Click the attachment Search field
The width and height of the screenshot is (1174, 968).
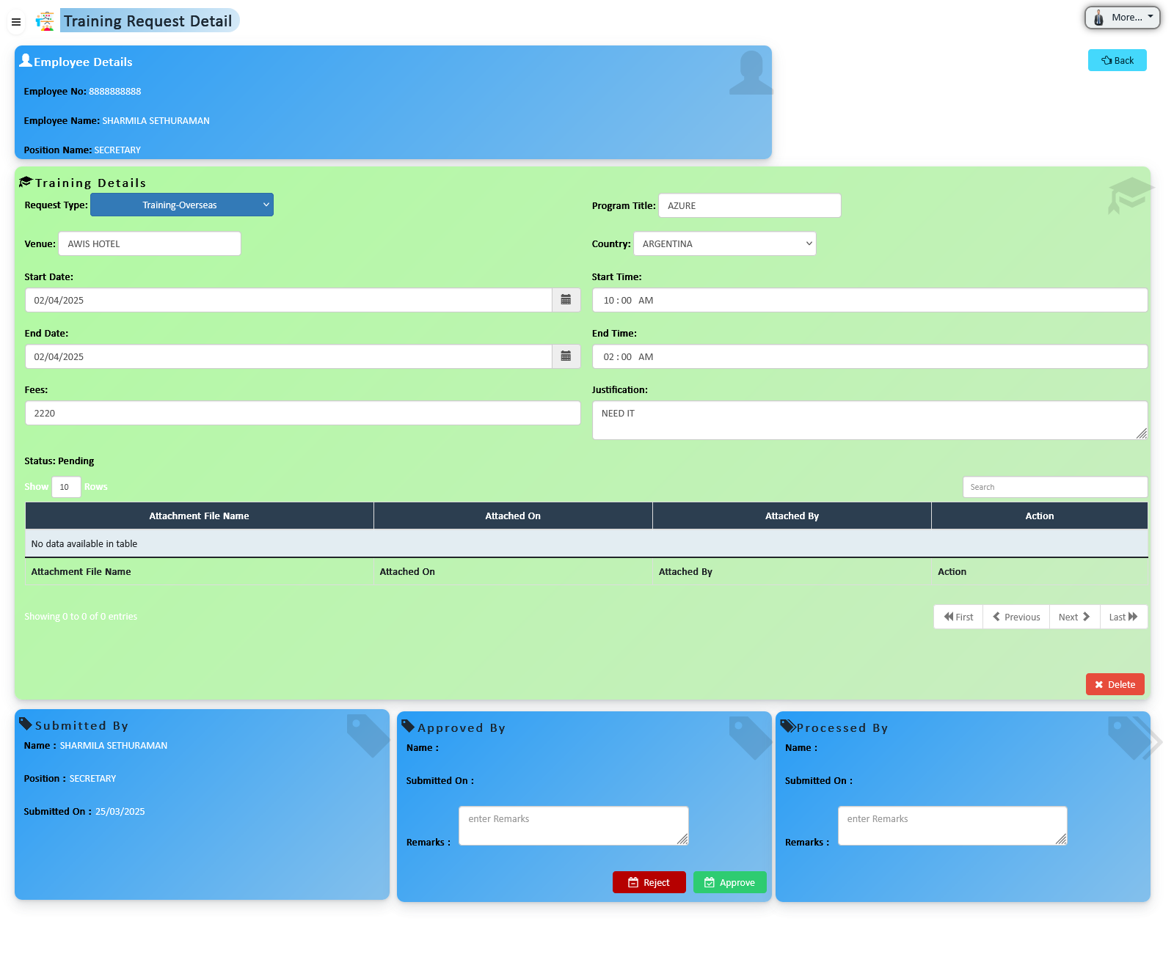pyautogui.click(x=1054, y=488)
